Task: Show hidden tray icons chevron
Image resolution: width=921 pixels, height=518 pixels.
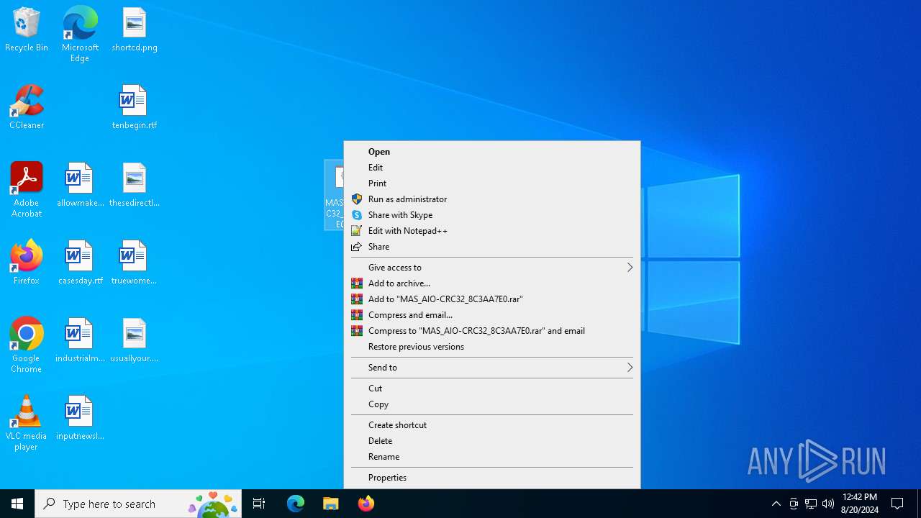Action: 776,504
